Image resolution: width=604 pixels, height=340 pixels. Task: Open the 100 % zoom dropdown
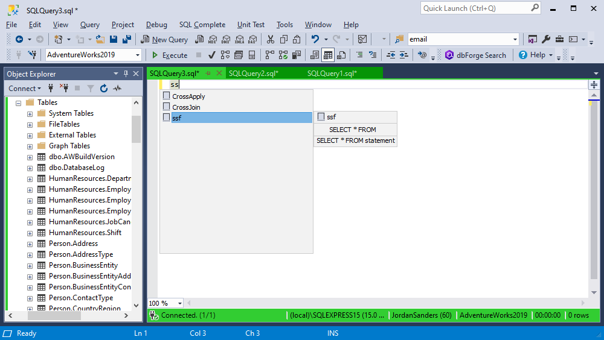coord(179,303)
